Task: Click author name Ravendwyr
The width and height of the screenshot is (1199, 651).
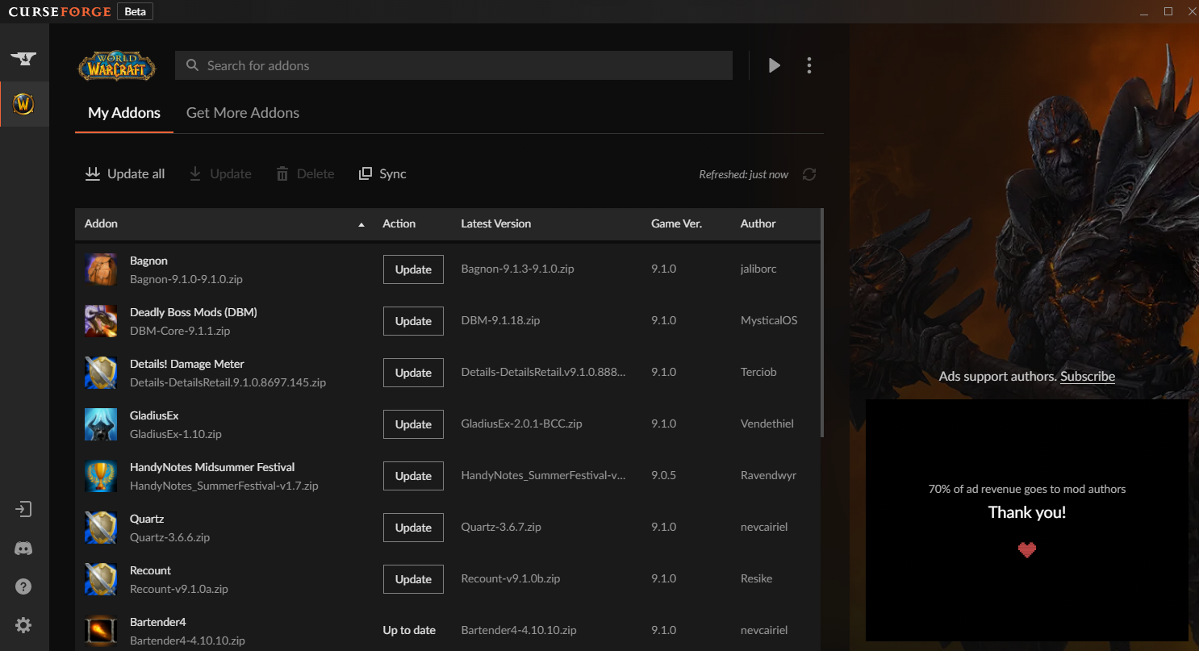Action: tap(769, 475)
